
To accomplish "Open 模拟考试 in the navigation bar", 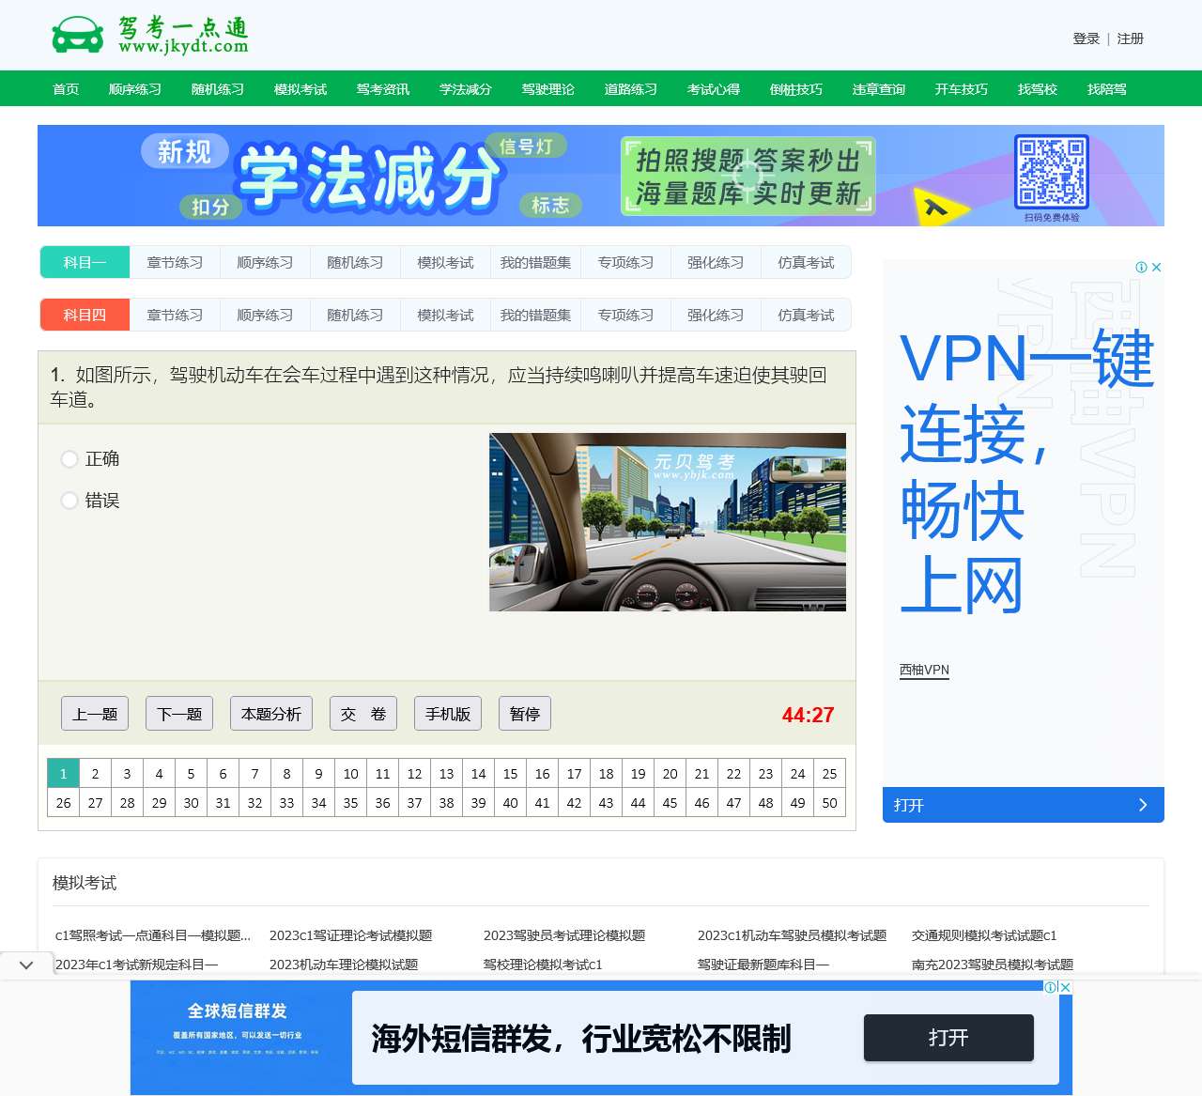I will 300,88.
